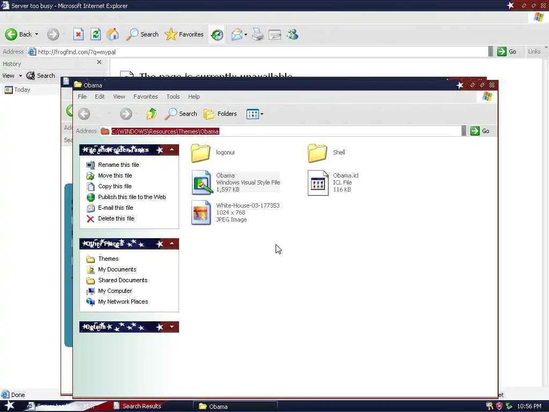
Task: Click Search in the History pane
Action: 41,76
